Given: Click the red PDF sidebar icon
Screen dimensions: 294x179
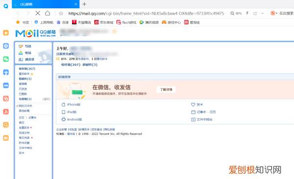Looking at the screenshot, I should [6, 112].
